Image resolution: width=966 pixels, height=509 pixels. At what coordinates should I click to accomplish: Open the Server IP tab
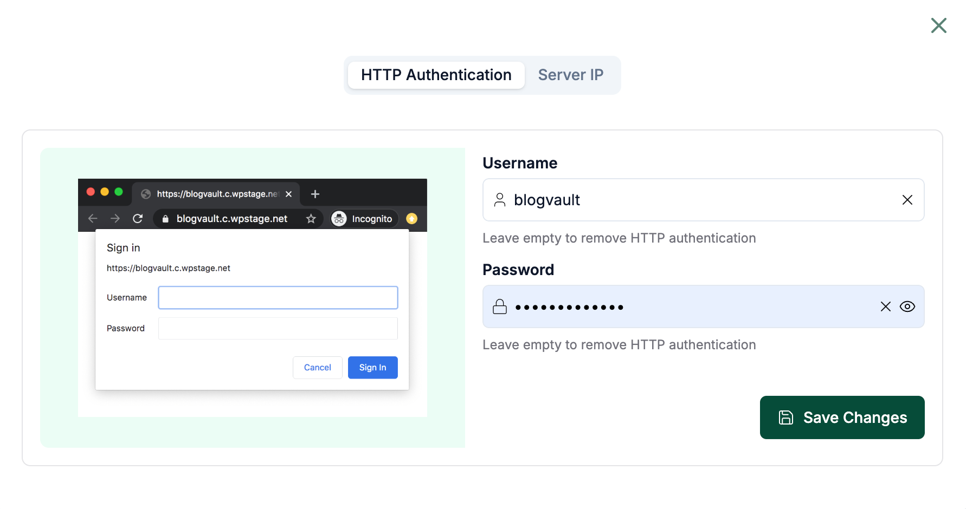pyautogui.click(x=571, y=75)
